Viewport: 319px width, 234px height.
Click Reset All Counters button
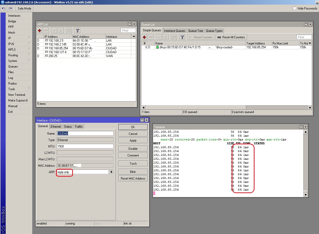(x=231, y=37)
